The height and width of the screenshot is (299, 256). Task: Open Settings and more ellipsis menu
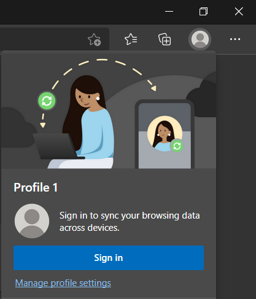click(x=235, y=39)
